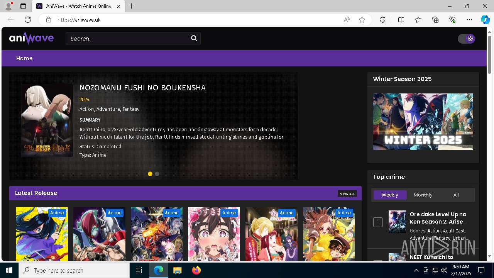The width and height of the screenshot is (494, 278).
Task: Open the sixth yellow-background anime poster
Action: point(329,234)
